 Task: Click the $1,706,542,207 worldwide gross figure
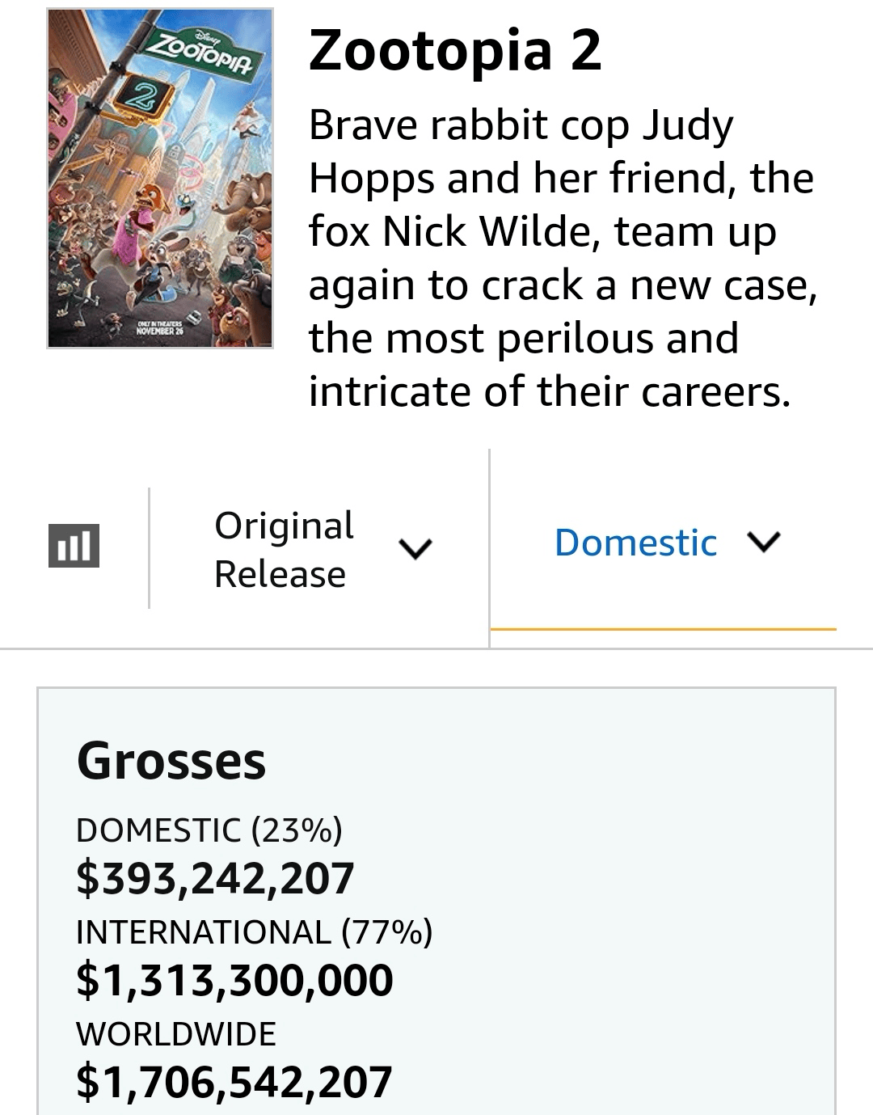(x=234, y=1082)
